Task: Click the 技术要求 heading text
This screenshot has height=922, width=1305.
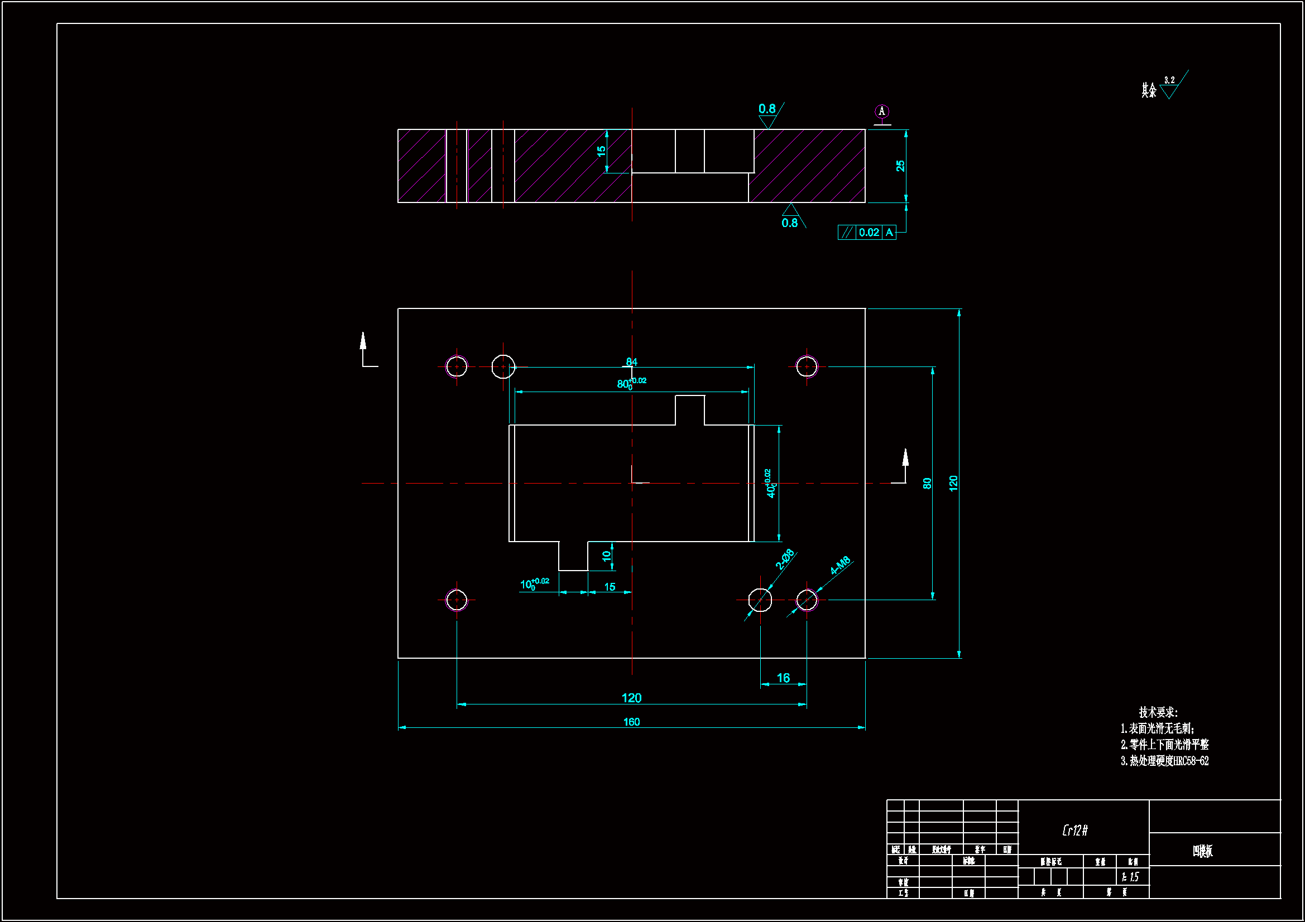Action: (x=1158, y=712)
